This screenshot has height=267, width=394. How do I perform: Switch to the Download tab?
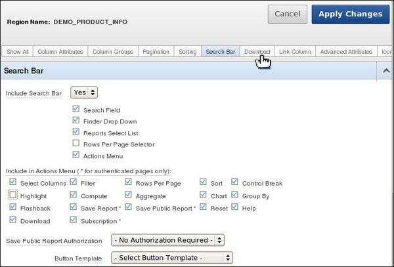[257, 52]
